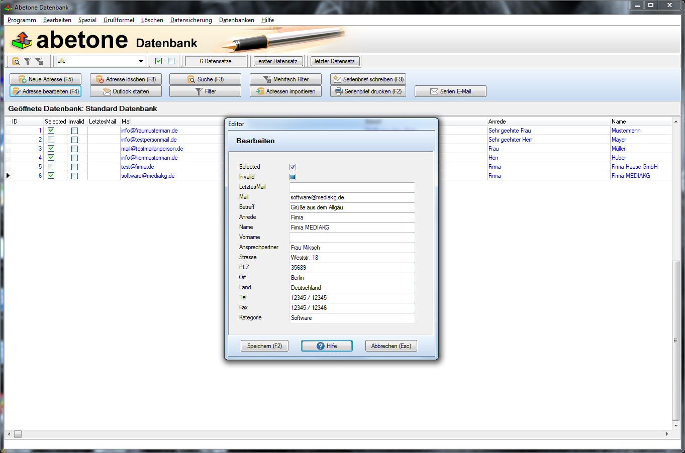Click the Hilfe button in the Editor
Viewport: 685px width, 453px height.
point(327,346)
